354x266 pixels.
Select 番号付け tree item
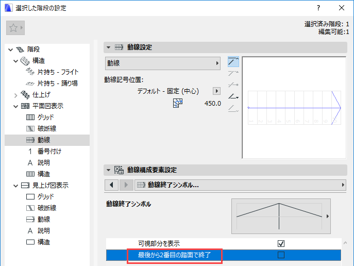(49, 151)
